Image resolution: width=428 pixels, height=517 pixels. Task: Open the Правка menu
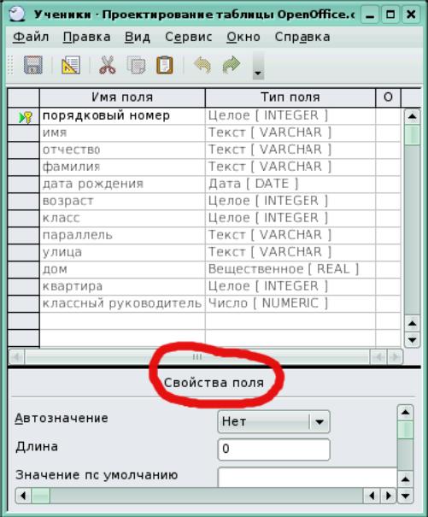coord(87,37)
